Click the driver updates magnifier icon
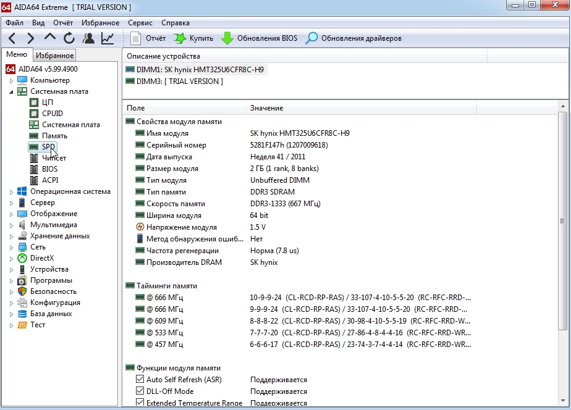Screen dimensions: 571x410 pyautogui.click(x=312, y=38)
